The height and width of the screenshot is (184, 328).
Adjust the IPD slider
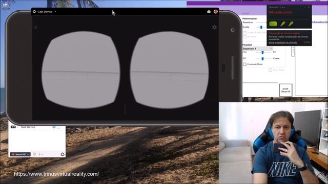click(262, 59)
